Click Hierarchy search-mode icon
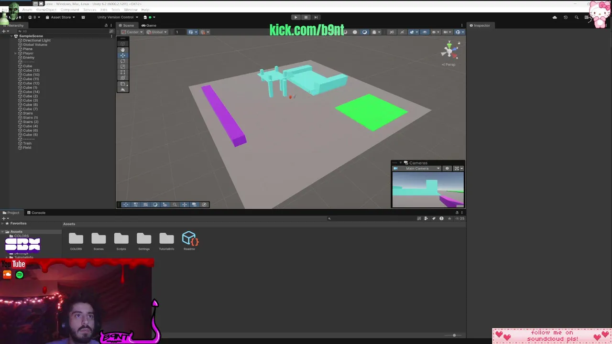612x344 pixels. coord(111,32)
